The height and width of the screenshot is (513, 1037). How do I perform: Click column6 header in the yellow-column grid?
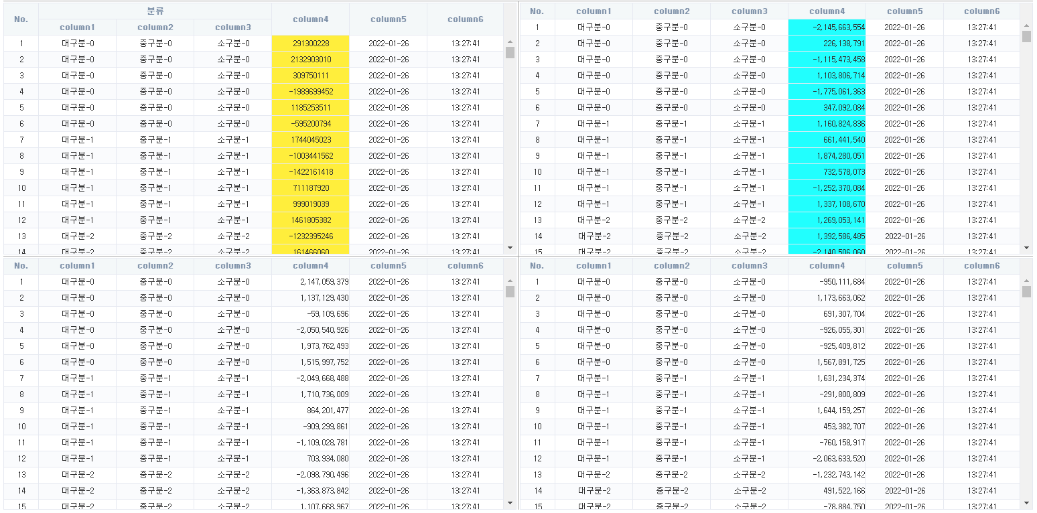coord(466,19)
